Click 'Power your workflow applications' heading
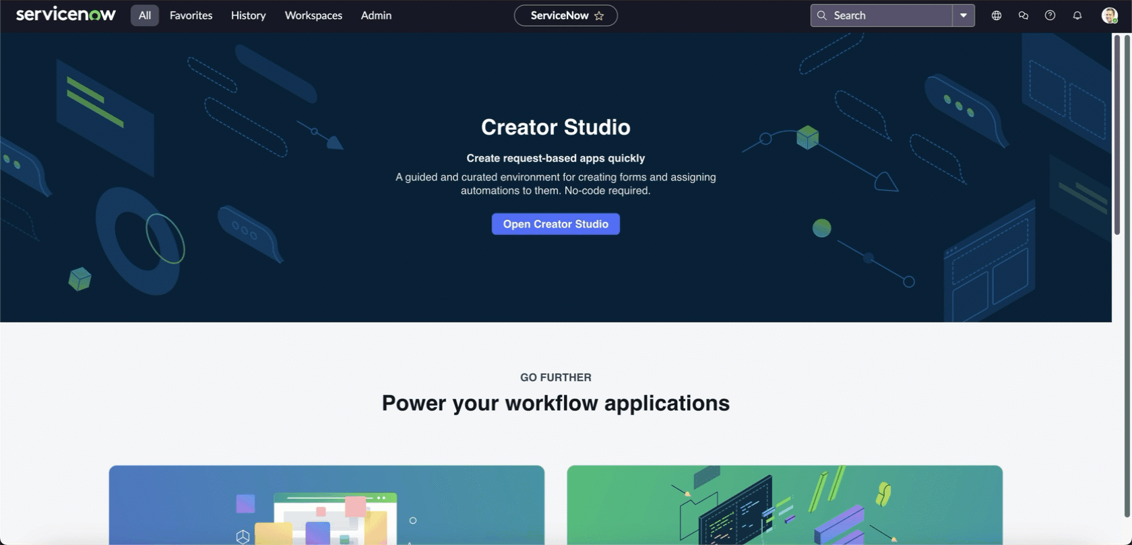 556,403
